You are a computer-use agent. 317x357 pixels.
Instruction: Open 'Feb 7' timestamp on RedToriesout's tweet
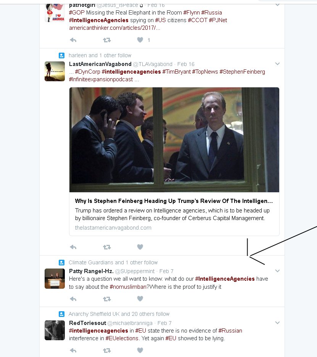164,323
